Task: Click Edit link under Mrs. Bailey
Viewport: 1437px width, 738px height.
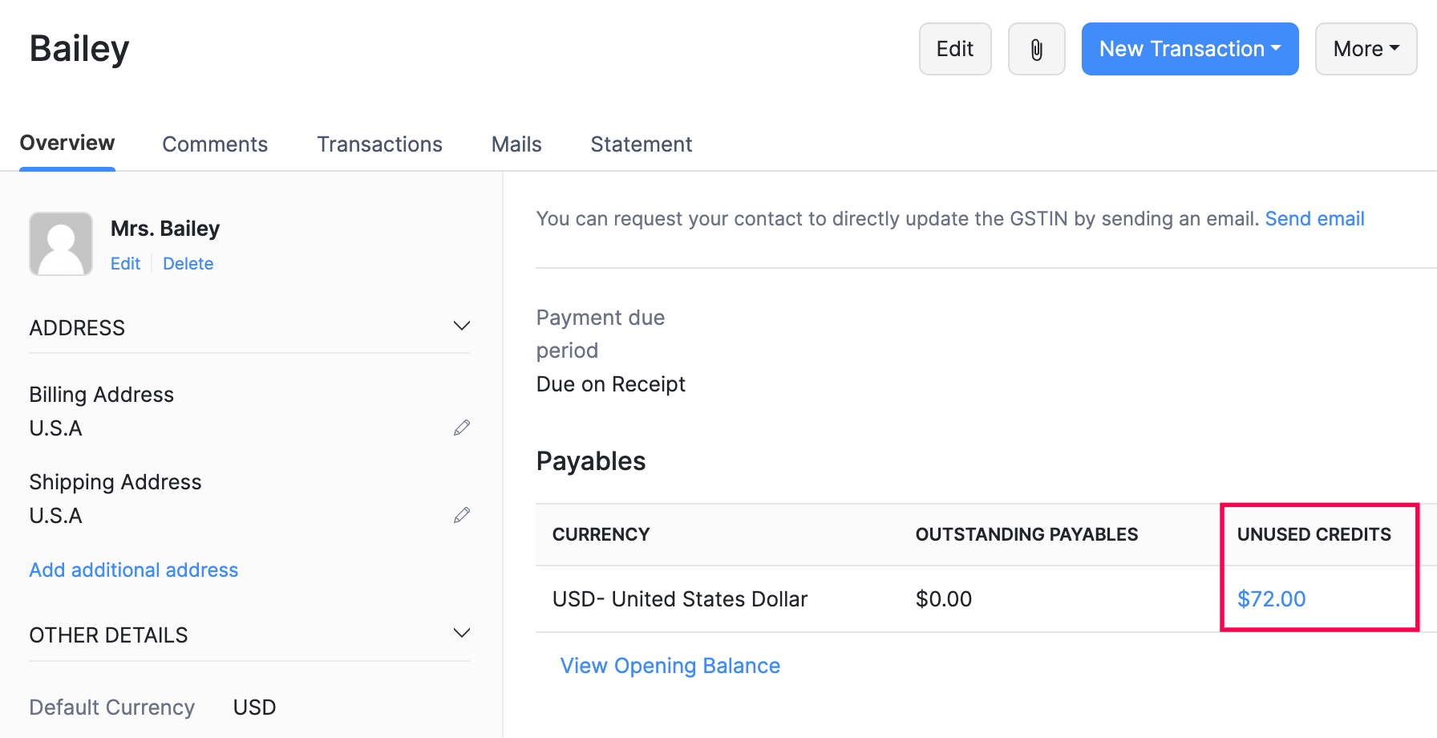Action: click(125, 264)
